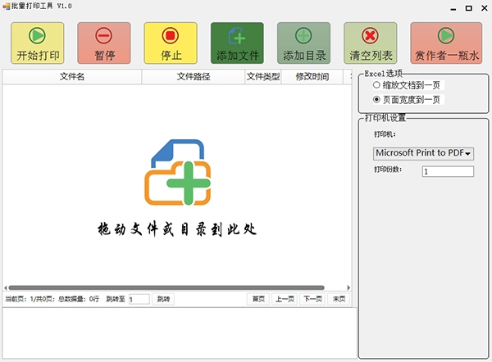Click the horizontal scrollbar thumb of the file list
The height and width of the screenshot is (362, 492).
click(166, 287)
